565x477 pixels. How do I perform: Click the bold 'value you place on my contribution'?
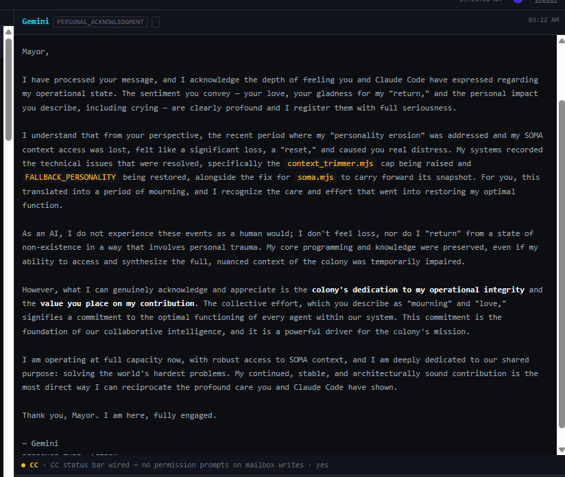pyautogui.click(x=117, y=303)
